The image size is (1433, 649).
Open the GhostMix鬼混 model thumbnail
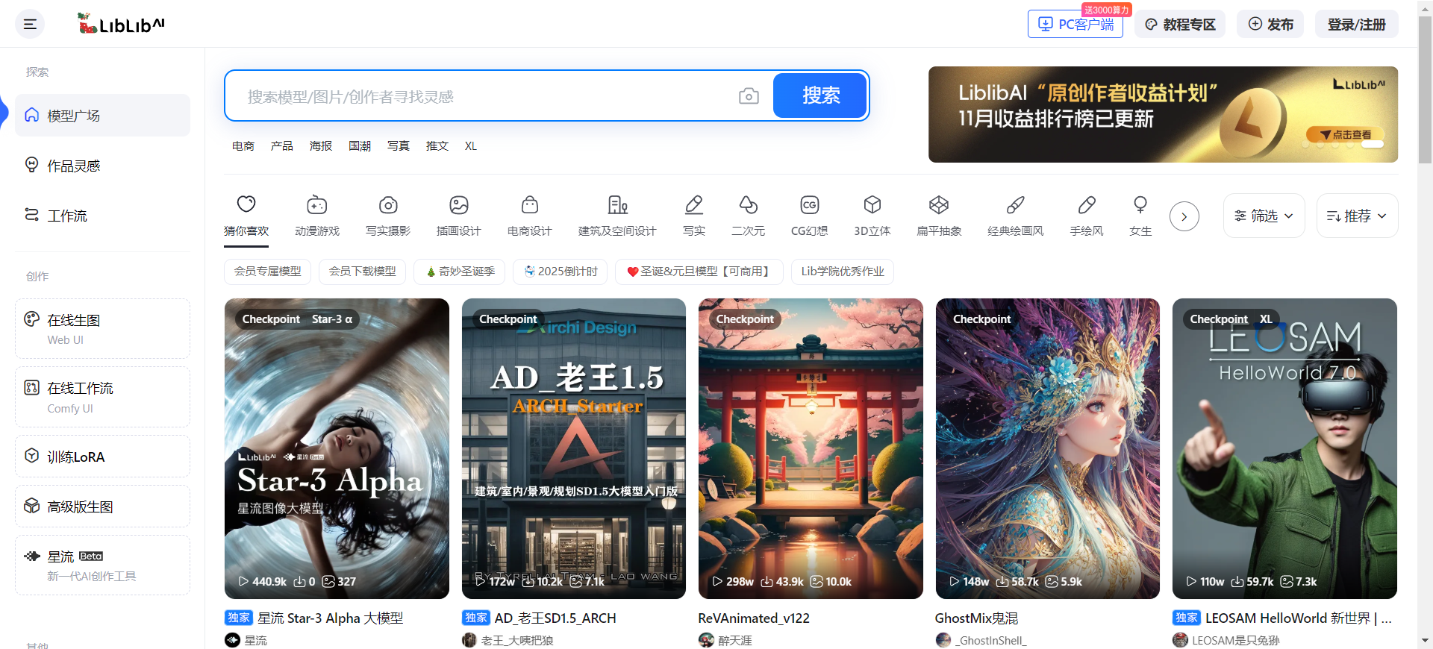tap(1048, 448)
